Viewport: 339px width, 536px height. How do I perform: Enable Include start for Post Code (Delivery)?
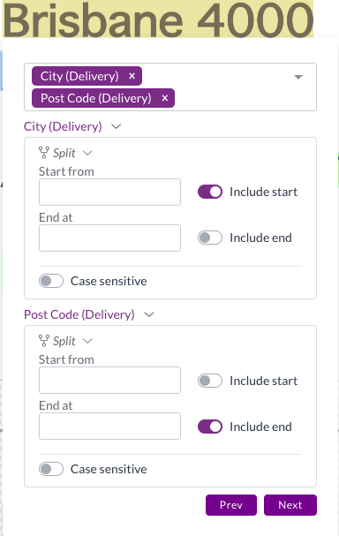[210, 381]
